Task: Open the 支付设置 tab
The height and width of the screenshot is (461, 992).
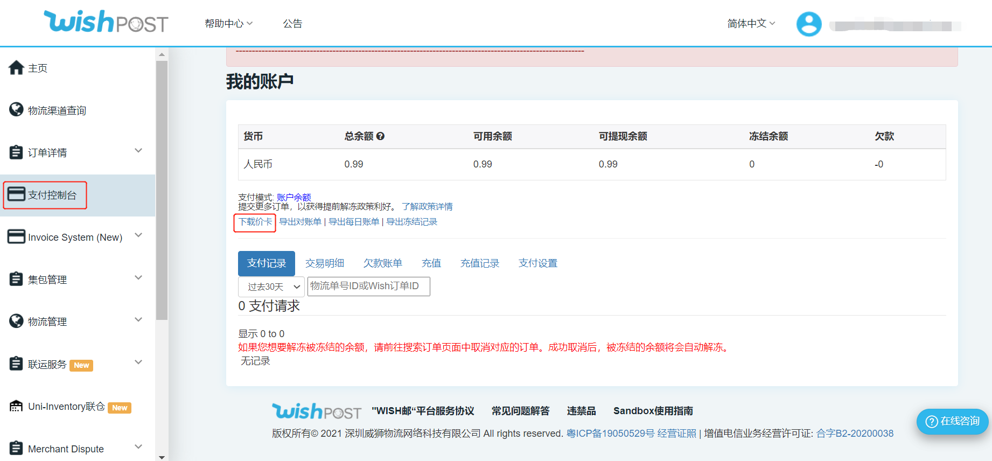Action: pyautogui.click(x=538, y=263)
